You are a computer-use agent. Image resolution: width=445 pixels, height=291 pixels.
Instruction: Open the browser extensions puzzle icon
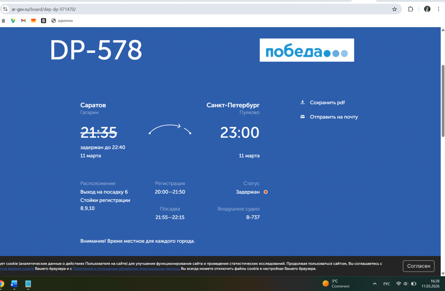point(410,9)
